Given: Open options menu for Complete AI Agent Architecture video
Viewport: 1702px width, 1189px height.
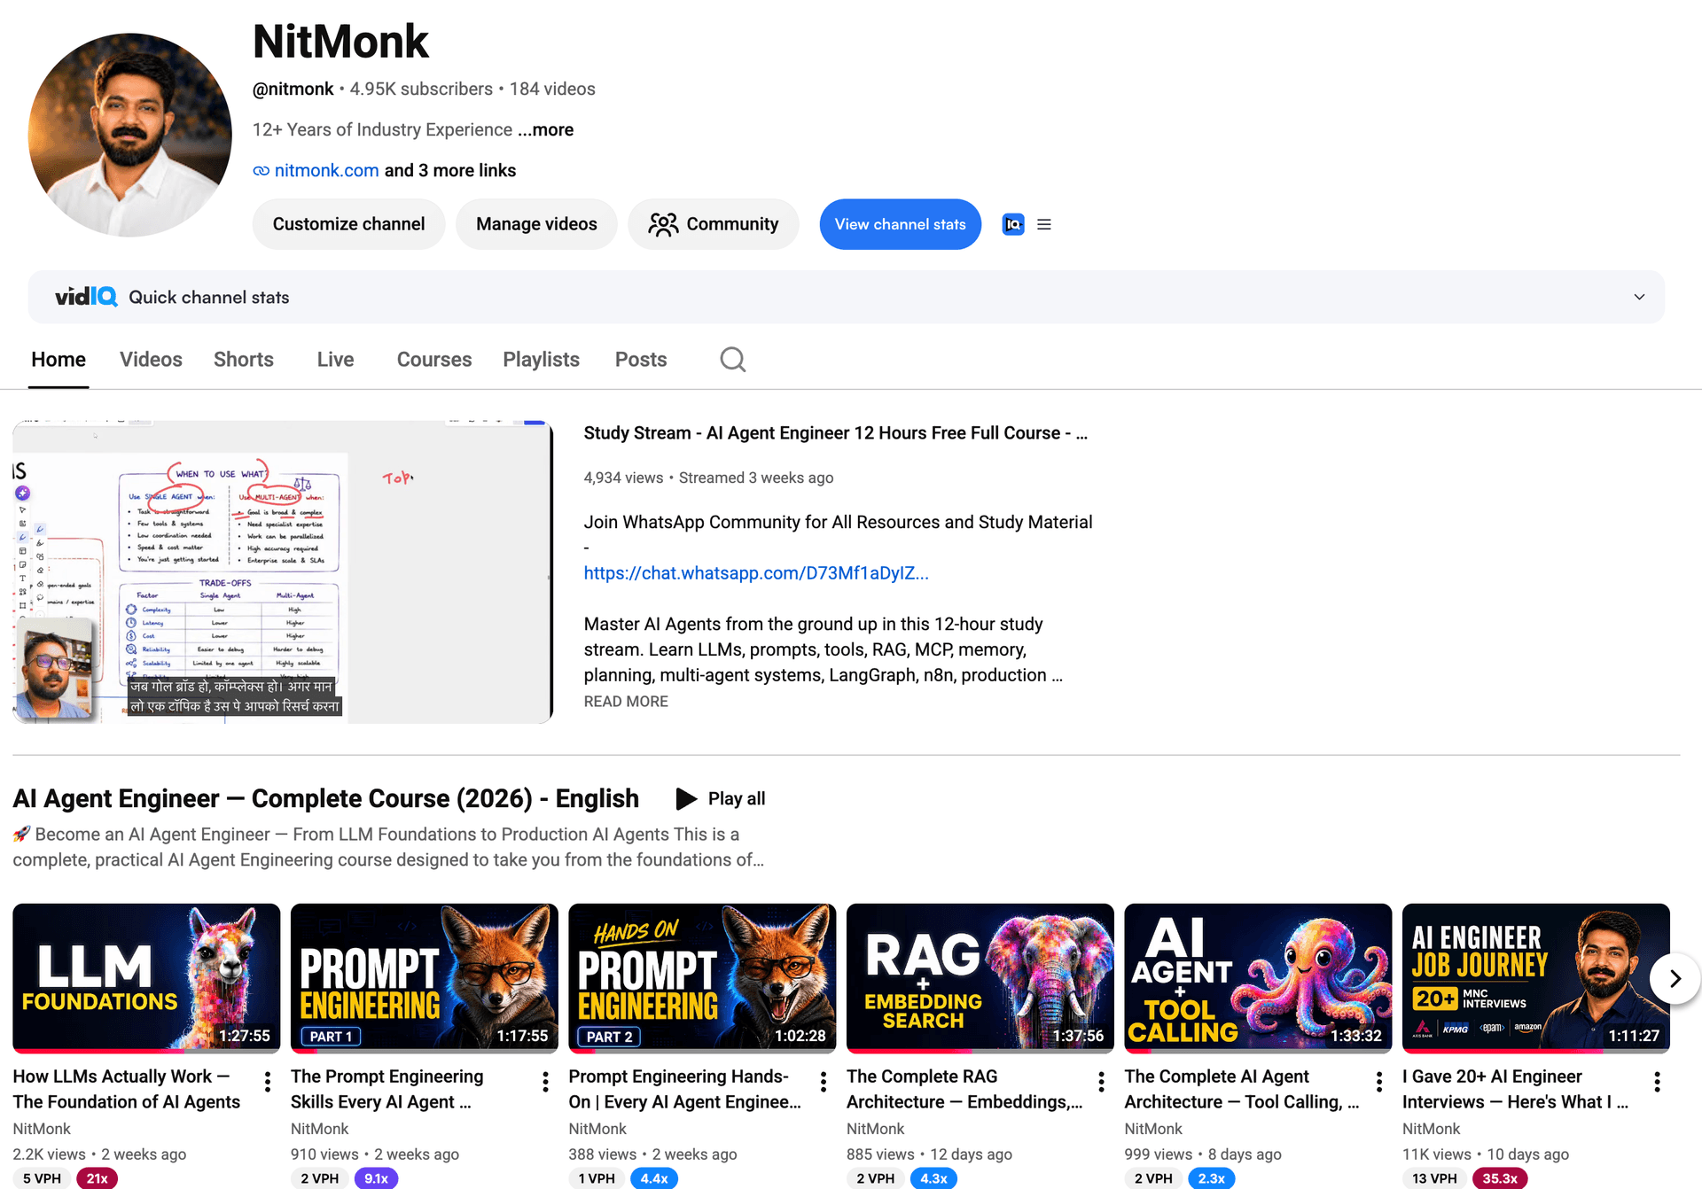Looking at the screenshot, I should [1379, 1081].
